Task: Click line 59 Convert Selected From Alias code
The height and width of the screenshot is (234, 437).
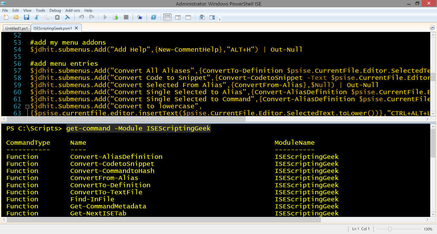Action: pos(204,85)
